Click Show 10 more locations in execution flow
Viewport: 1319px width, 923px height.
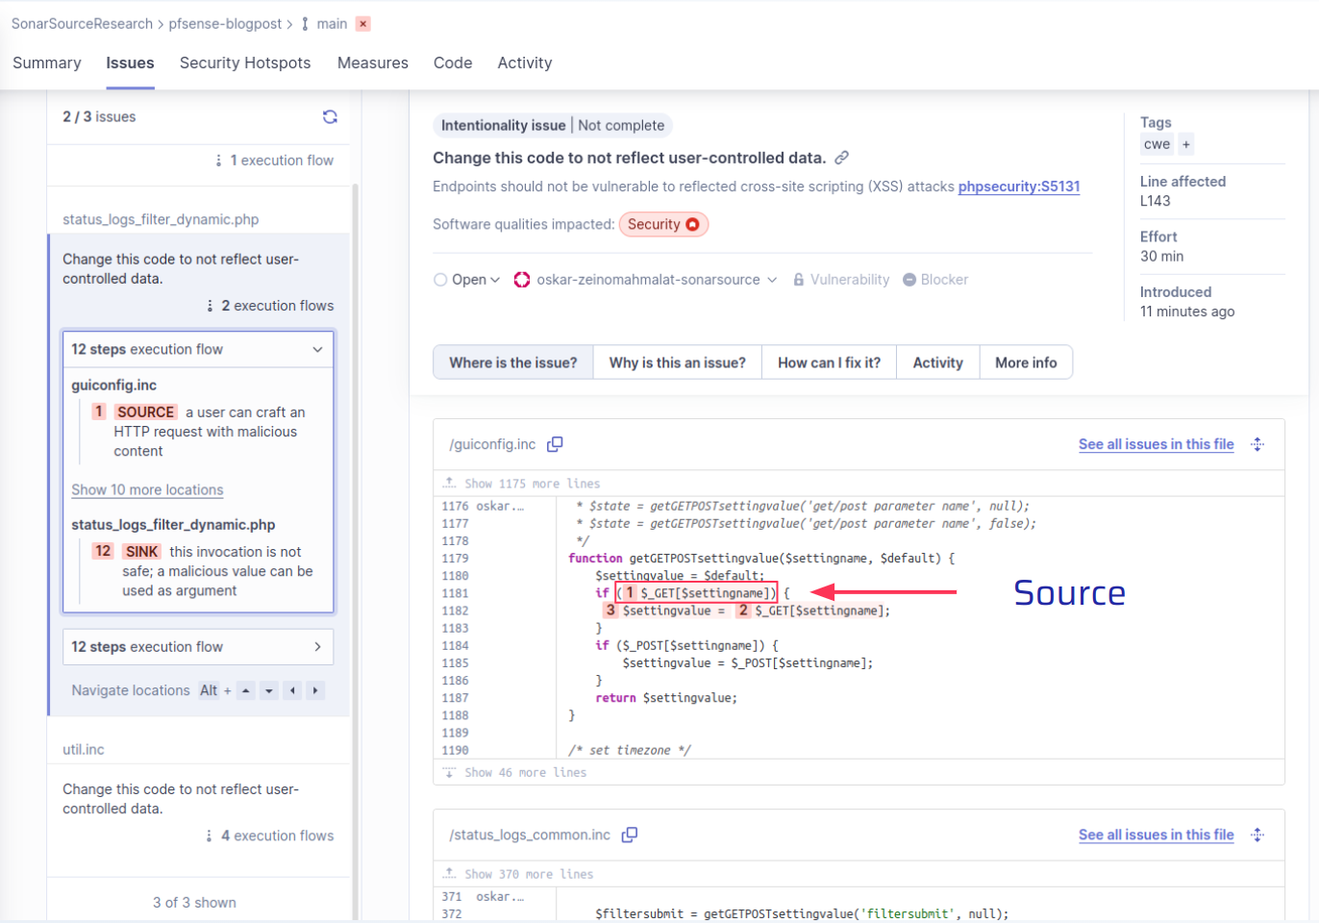(147, 489)
